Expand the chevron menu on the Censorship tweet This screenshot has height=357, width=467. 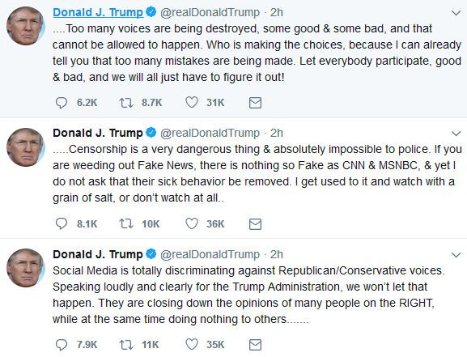(x=456, y=134)
